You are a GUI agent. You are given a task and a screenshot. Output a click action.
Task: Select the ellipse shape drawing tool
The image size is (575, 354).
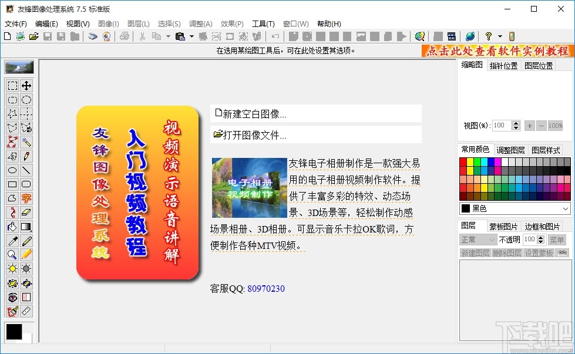pos(12,170)
